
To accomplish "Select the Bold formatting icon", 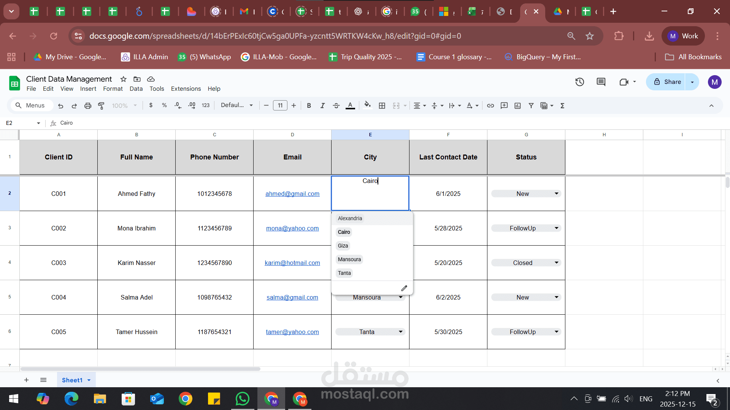I will tap(309, 106).
